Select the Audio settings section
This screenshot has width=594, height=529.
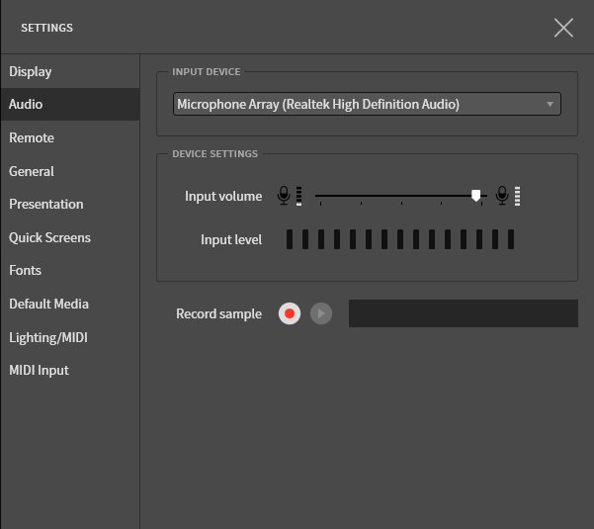[x=70, y=104]
